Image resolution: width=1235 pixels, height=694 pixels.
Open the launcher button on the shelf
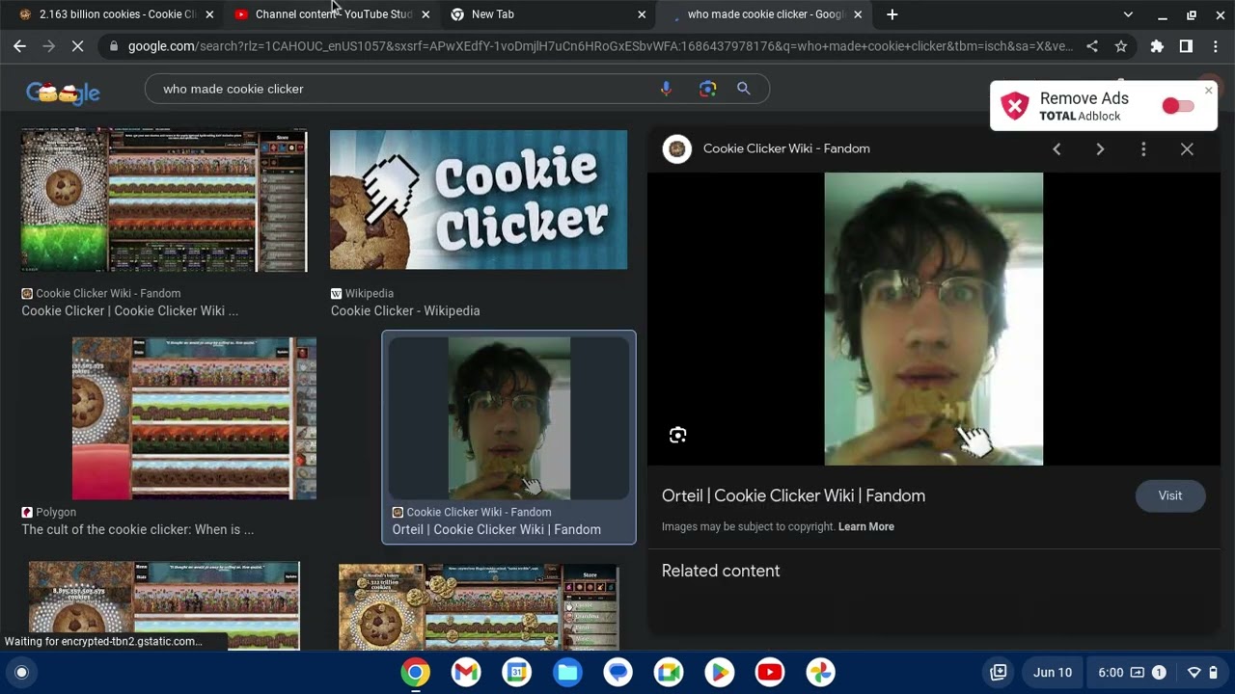(x=22, y=673)
